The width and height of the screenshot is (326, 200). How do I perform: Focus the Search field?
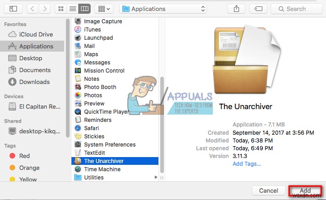[x=297, y=9]
